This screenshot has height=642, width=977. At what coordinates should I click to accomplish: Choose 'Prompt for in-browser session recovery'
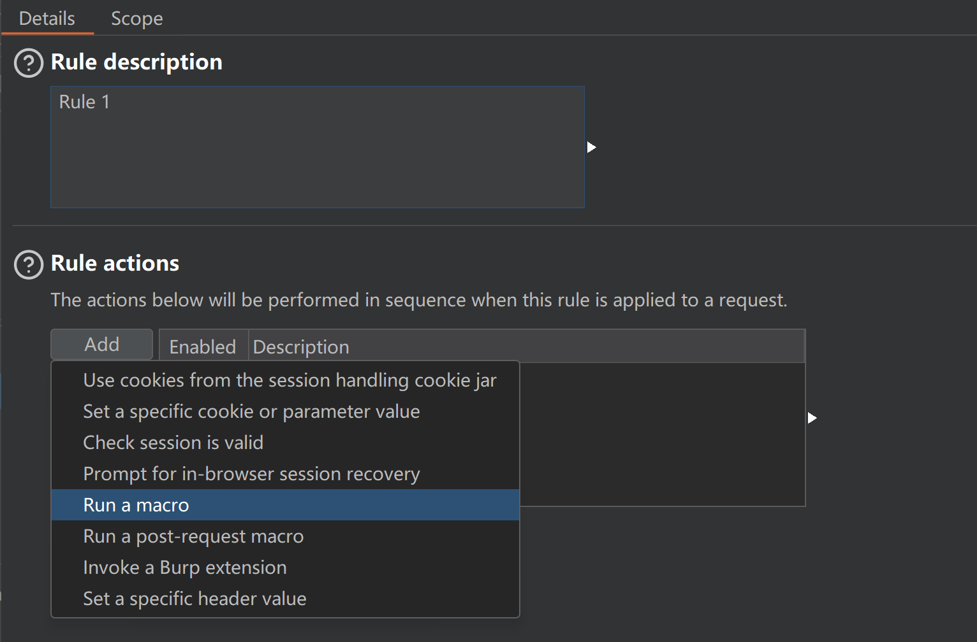coord(251,474)
